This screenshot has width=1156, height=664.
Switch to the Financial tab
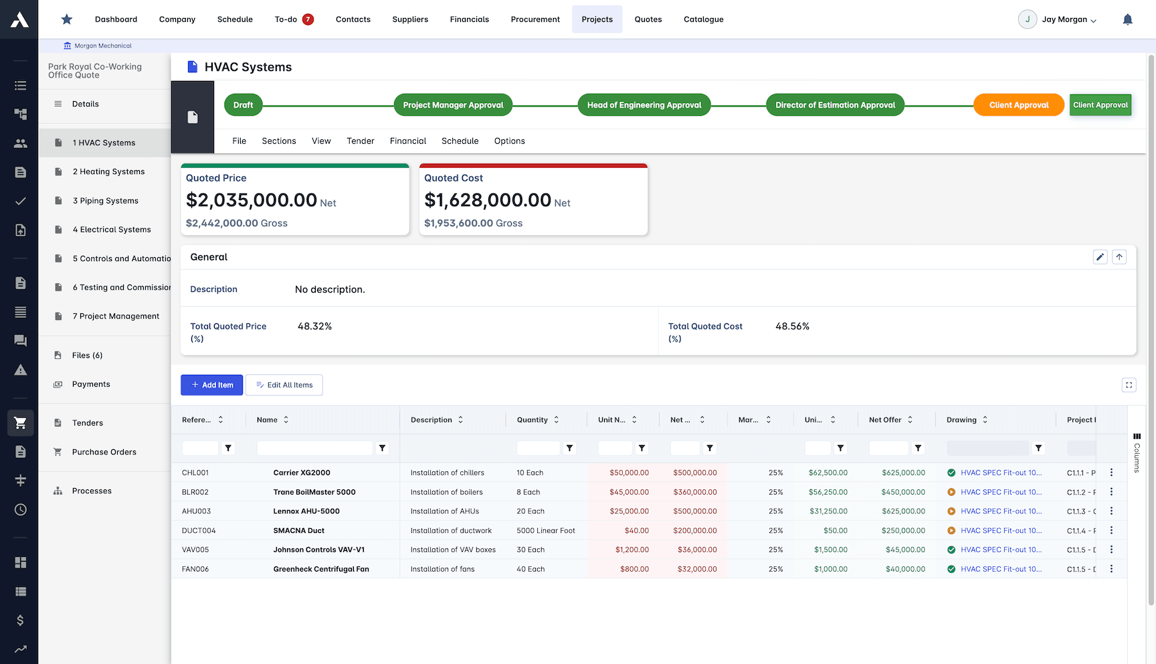coord(407,141)
